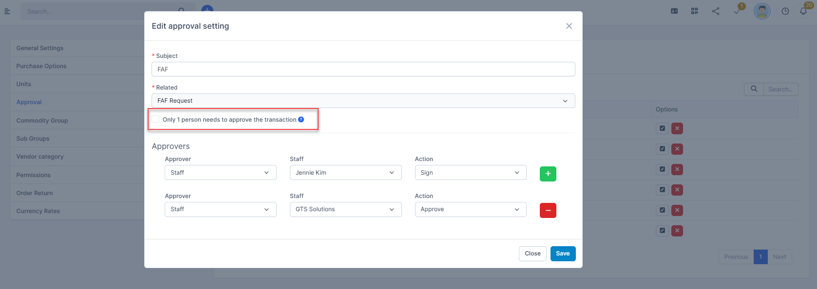Click the clock timer icon in header
The width and height of the screenshot is (817, 289).
tap(785, 11)
